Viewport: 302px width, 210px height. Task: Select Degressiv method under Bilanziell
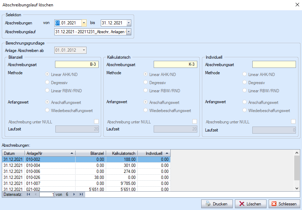(x=47, y=82)
